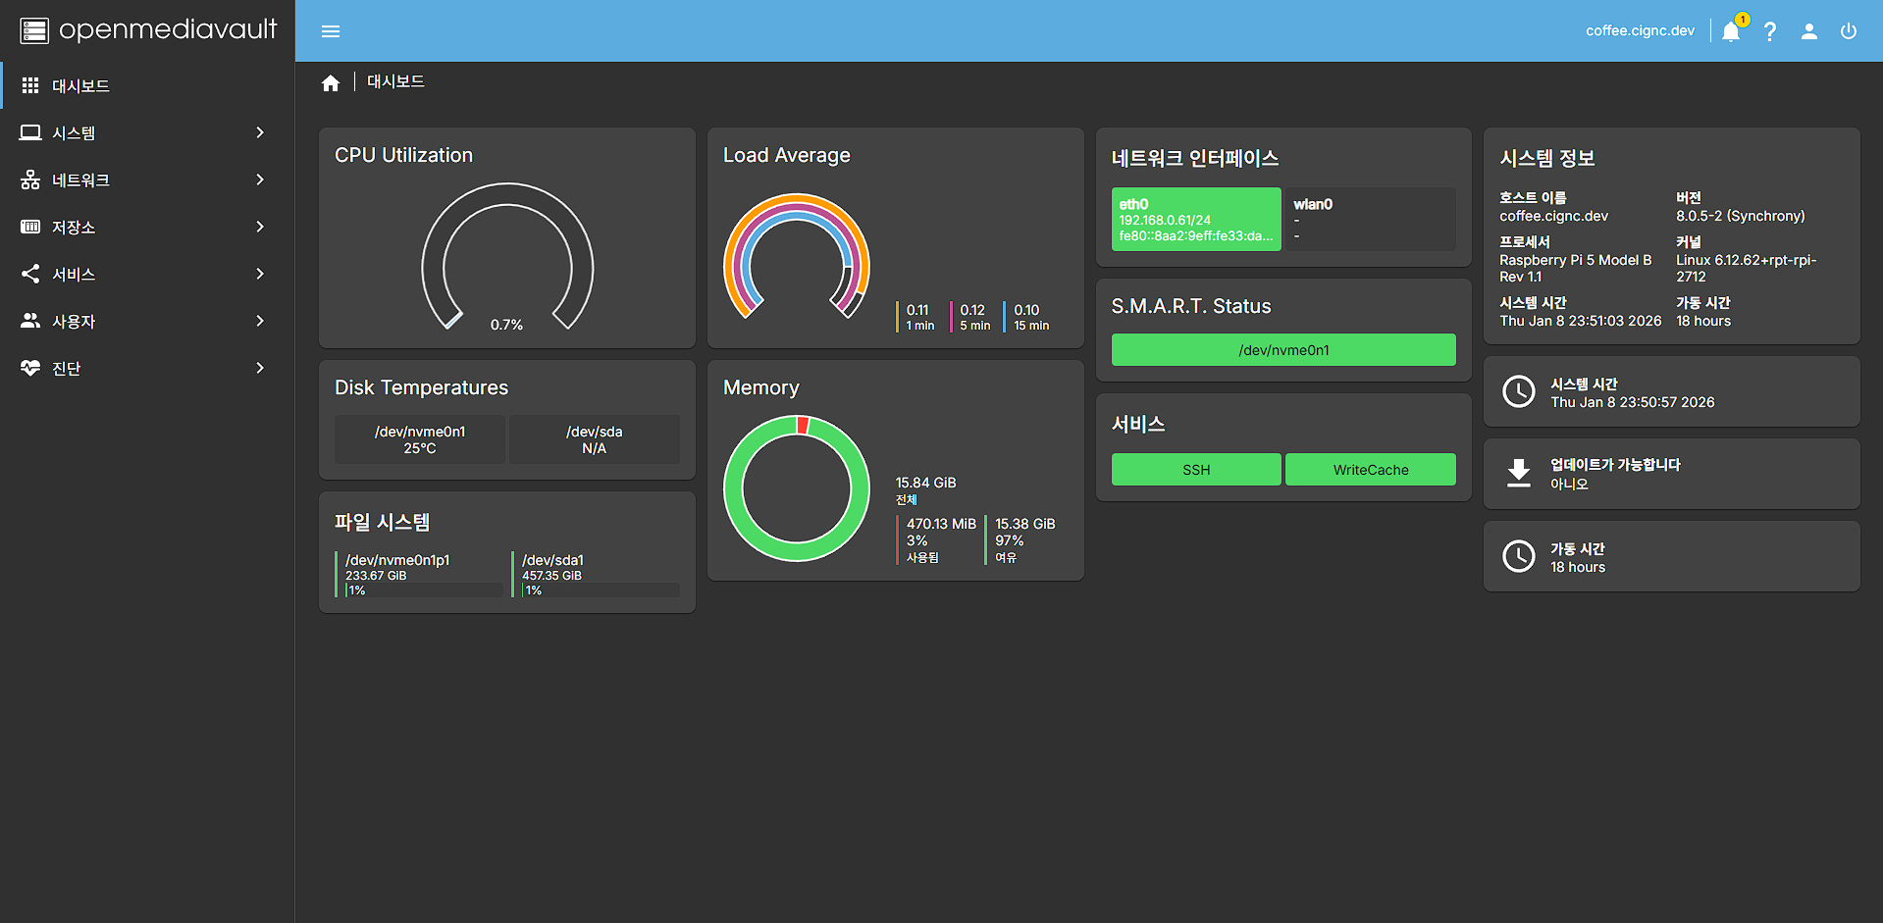Click the power icon in header
Viewport: 1883px width, 923px height.
[1849, 31]
